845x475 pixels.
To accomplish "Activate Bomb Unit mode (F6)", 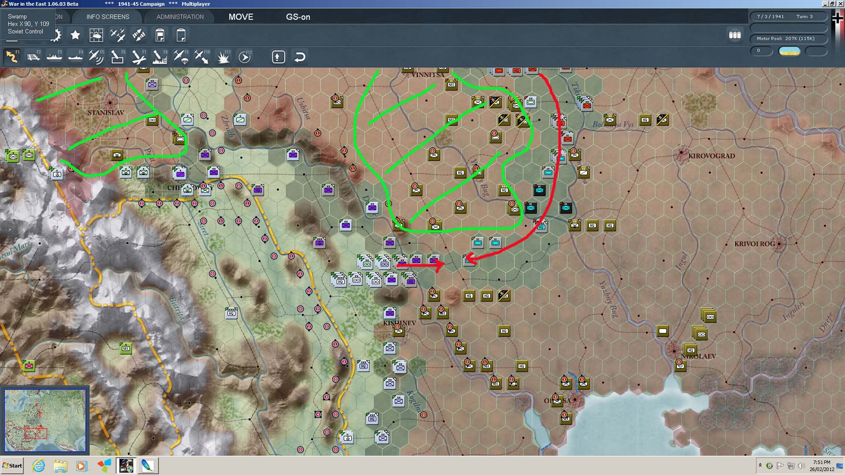I will click(x=118, y=57).
